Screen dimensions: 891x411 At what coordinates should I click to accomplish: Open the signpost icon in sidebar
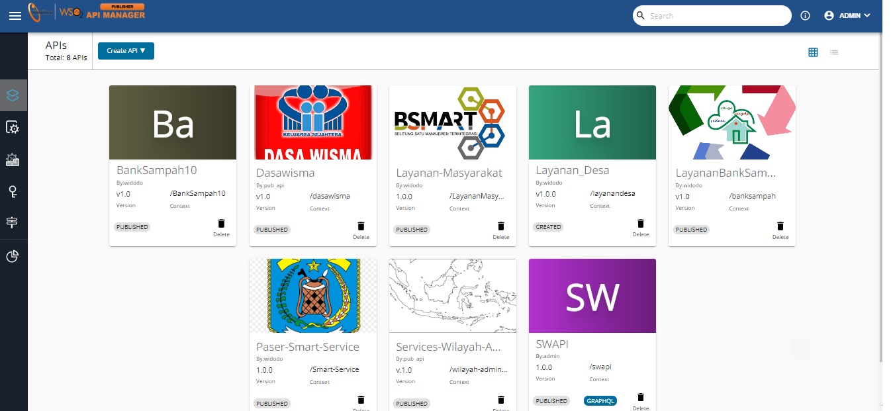click(x=13, y=222)
